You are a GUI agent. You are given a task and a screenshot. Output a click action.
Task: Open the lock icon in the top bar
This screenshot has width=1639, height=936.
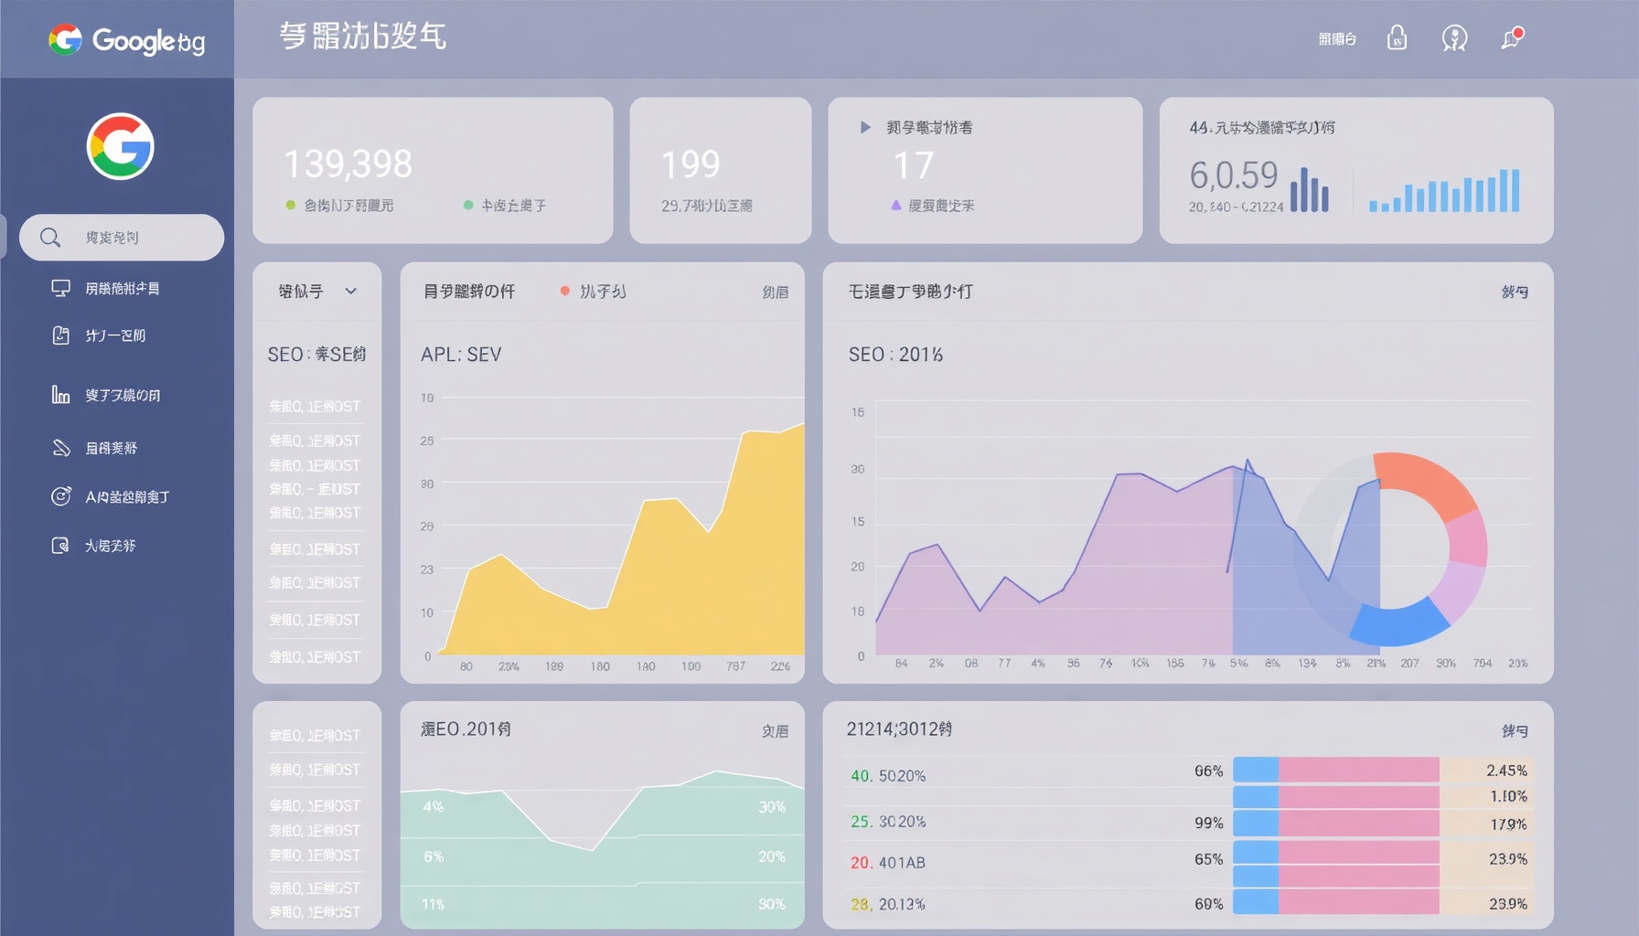[x=1397, y=37]
